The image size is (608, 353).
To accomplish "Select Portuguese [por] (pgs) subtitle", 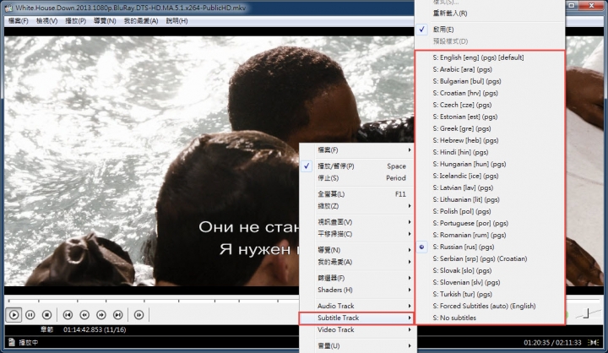I will click(490, 223).
